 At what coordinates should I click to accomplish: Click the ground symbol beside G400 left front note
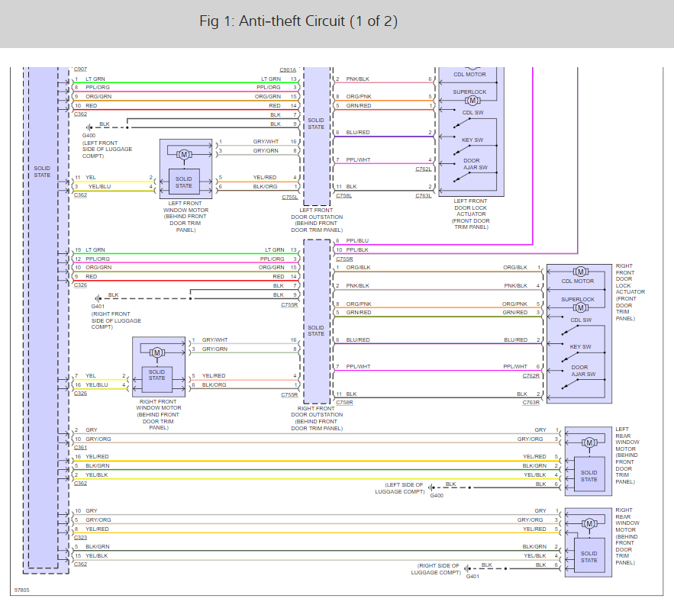(89, 127)
